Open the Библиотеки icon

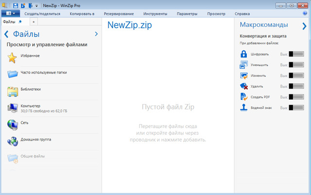pyautogui.click(x=13, y=91)
